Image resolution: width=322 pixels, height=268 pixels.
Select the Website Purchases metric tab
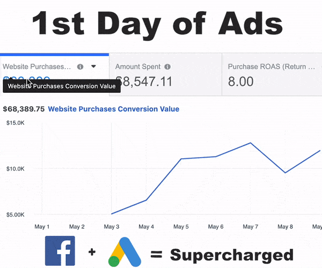tap(54, 75)
